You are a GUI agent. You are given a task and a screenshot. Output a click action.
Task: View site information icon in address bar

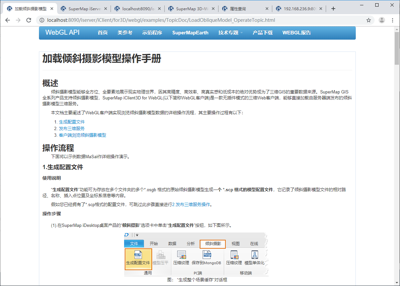coord(42,20)
